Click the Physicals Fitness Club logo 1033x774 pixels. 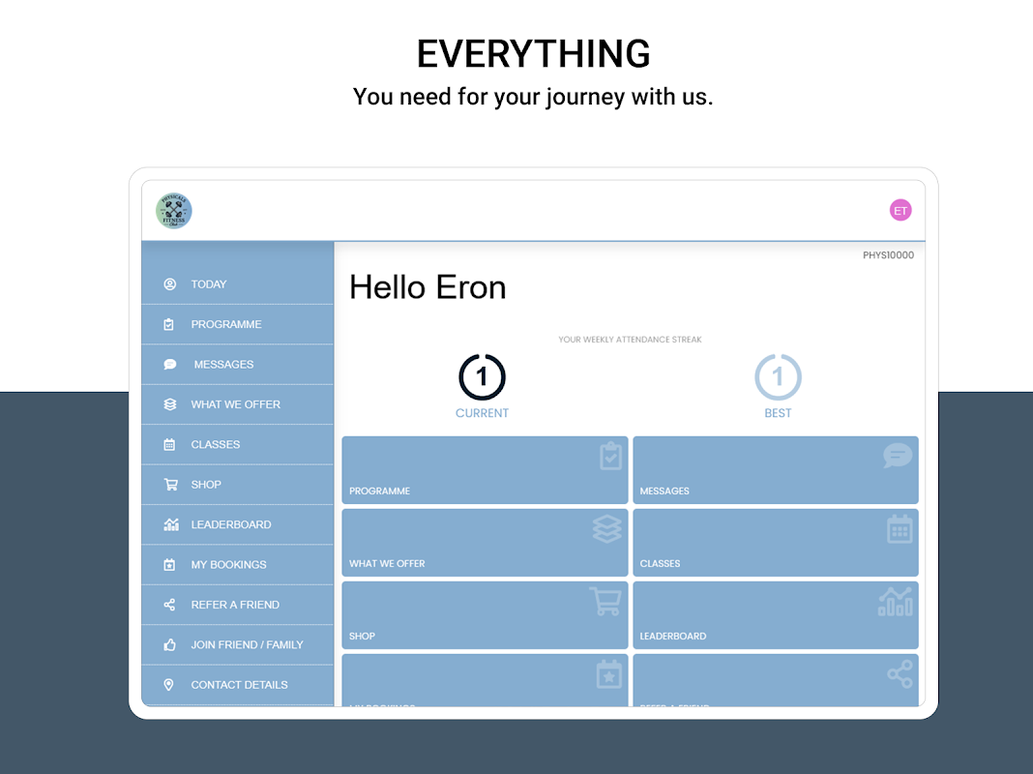(174, 211)
